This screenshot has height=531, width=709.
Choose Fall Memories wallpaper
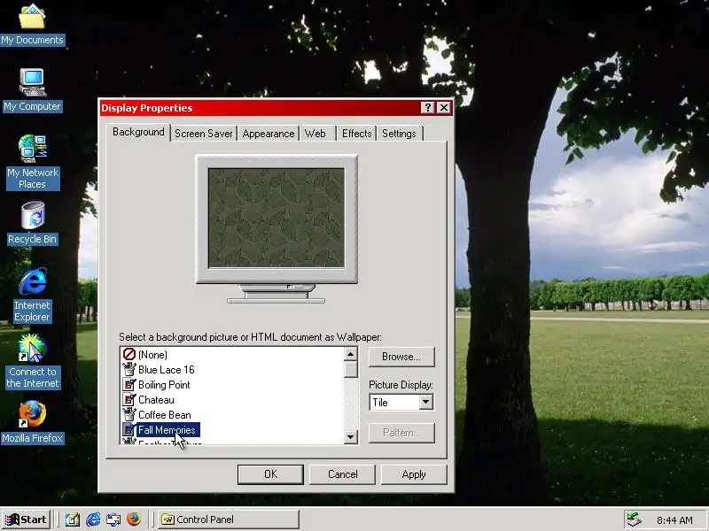tap(167, 430)
